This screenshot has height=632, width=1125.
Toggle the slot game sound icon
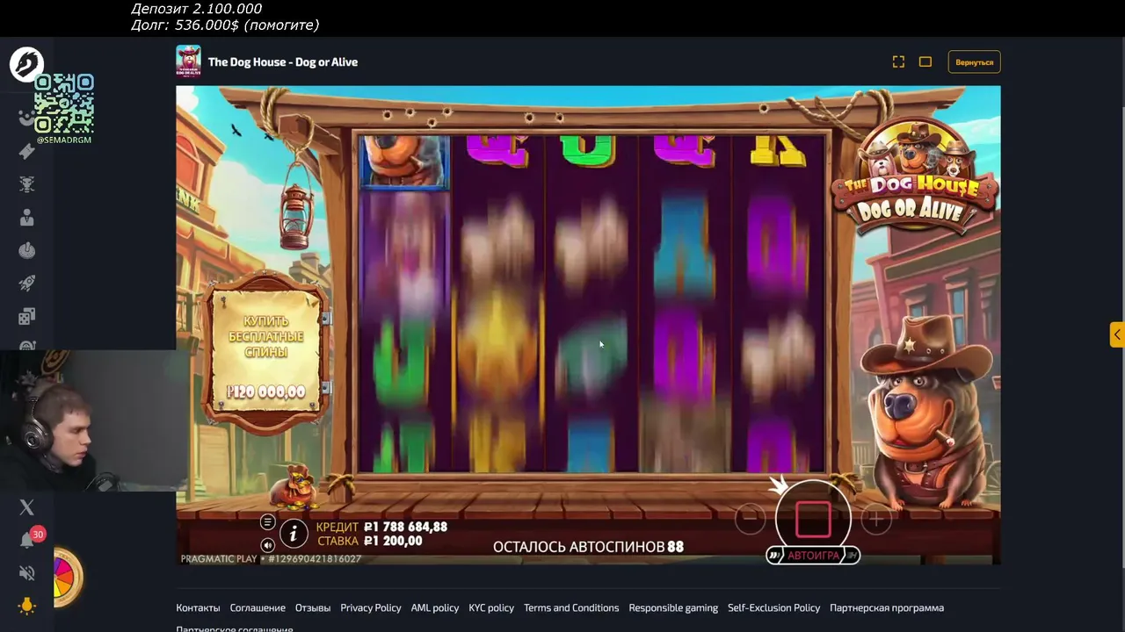[x=268, y=544]
